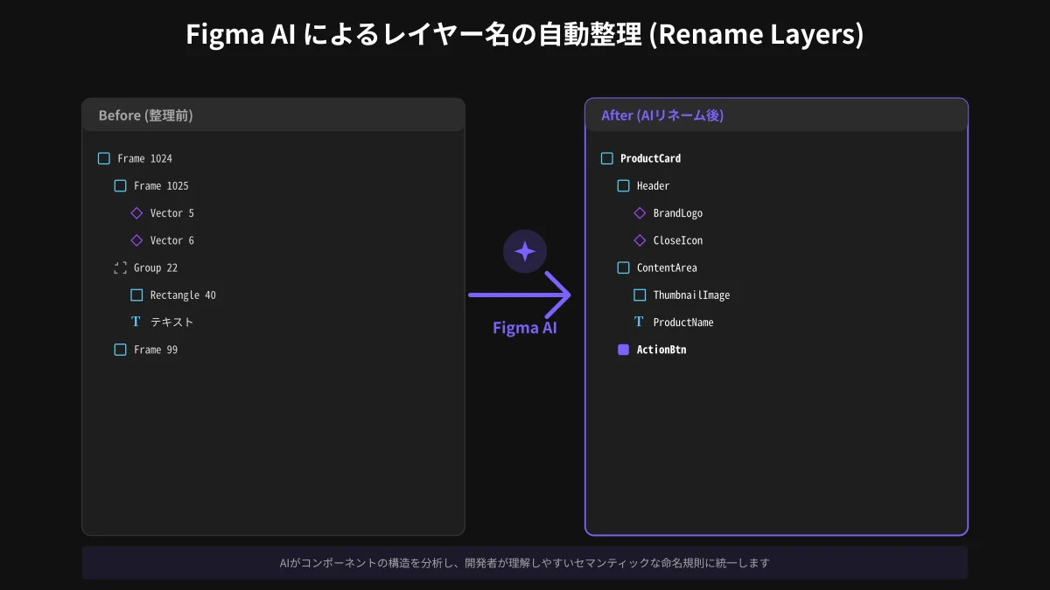Select the ThumbnailImage layer name
The width and height of the screenshot is (1050, 590).
[x=691, y=295]
